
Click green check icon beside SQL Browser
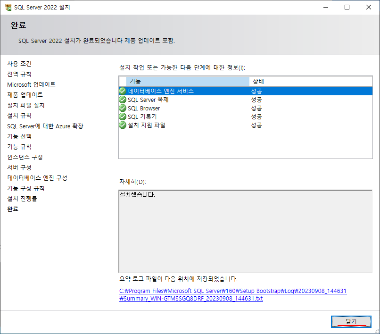[x=123, y=108]
